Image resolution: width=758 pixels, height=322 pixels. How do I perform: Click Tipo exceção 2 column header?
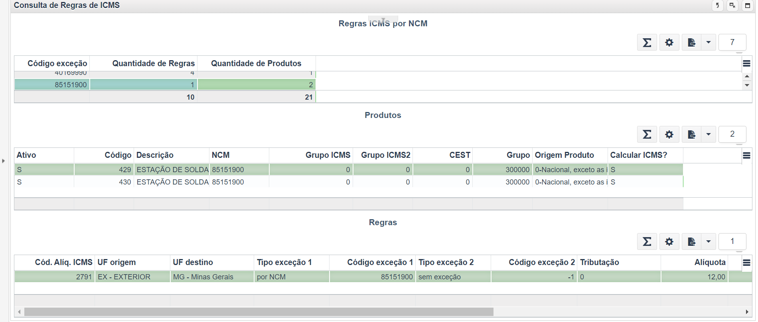(453, 262)
